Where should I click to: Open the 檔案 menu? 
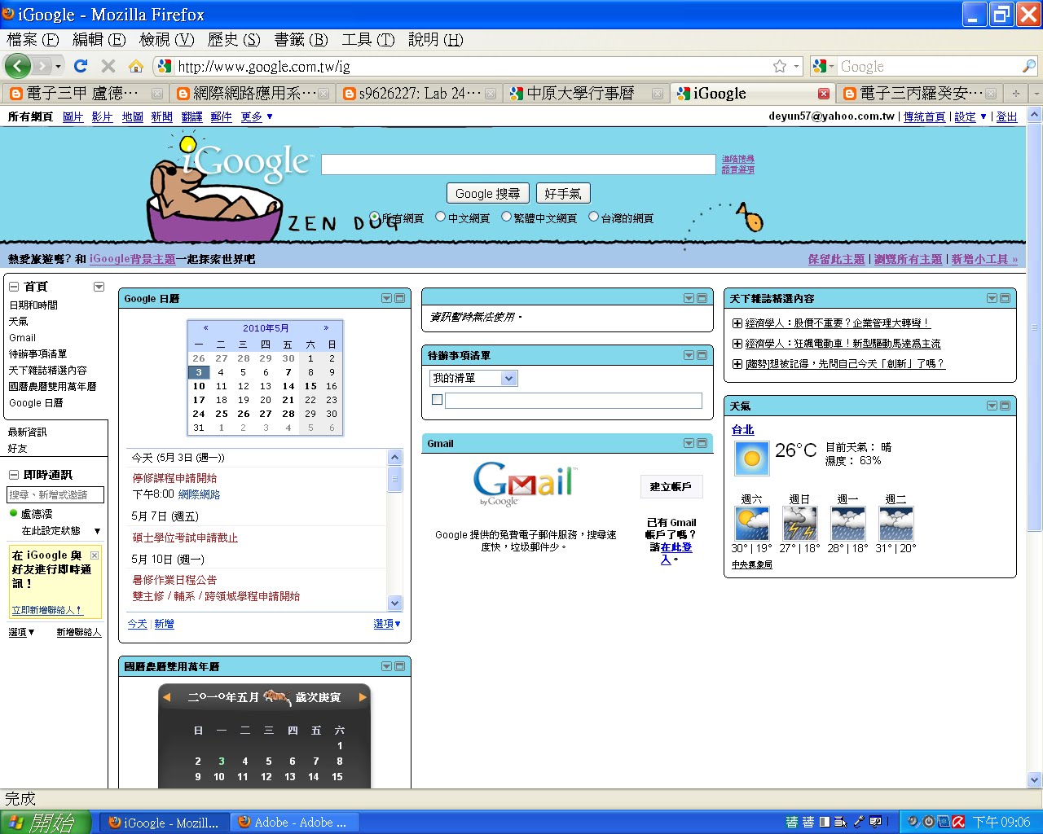[x=33, y=39]
